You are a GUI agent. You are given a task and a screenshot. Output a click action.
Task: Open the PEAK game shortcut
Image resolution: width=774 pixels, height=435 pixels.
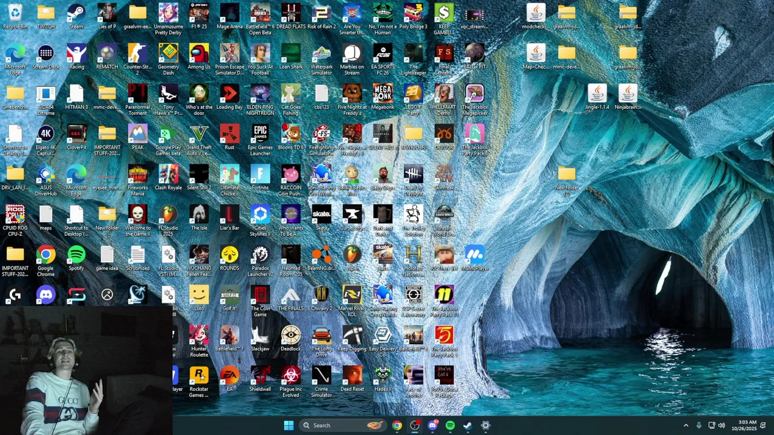coord(138,137)
